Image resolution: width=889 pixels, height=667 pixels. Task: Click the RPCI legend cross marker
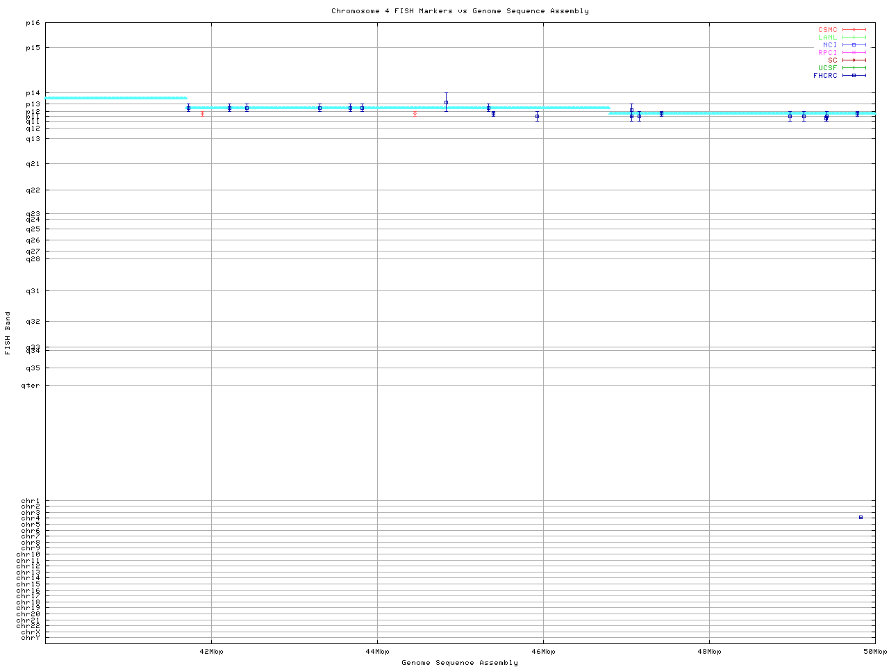854,53
